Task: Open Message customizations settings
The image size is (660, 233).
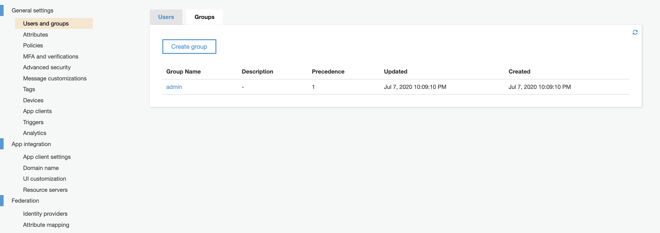Action: (x=55, y=78)
